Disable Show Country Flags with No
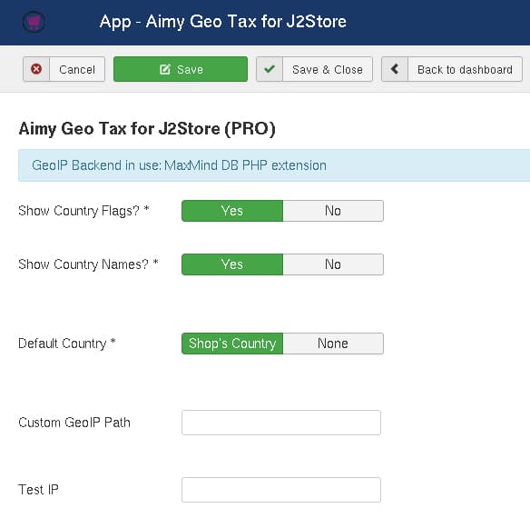 [x=333, y=211]
